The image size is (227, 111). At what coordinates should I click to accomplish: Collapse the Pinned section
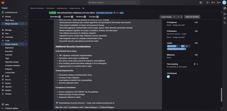click(14, 17)
